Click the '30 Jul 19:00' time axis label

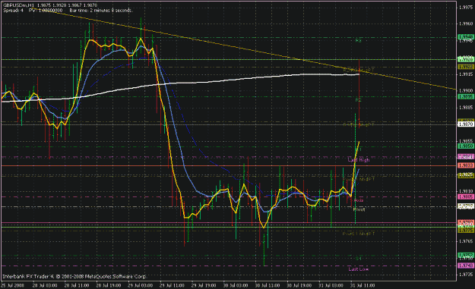tap(299, 285)
